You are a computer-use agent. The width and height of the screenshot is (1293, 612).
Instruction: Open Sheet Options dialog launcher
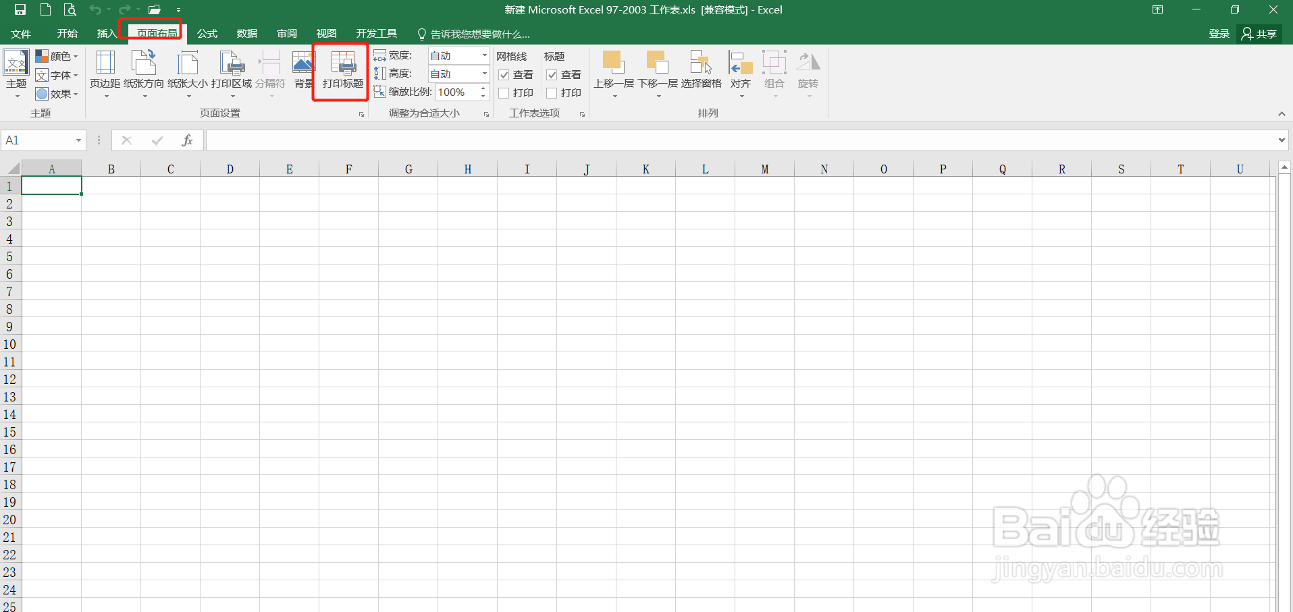pos(582,115)
